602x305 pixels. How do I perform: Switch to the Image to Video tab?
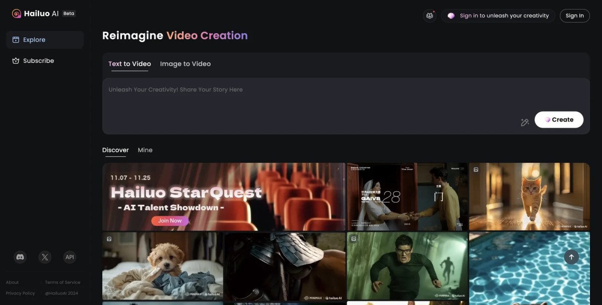[186, 64]
